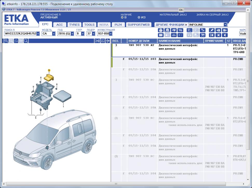
Task: Click ЗАЯВКА НА СБОРНЫЙ ЗАКАЗ link
Action: pos(212,15)
